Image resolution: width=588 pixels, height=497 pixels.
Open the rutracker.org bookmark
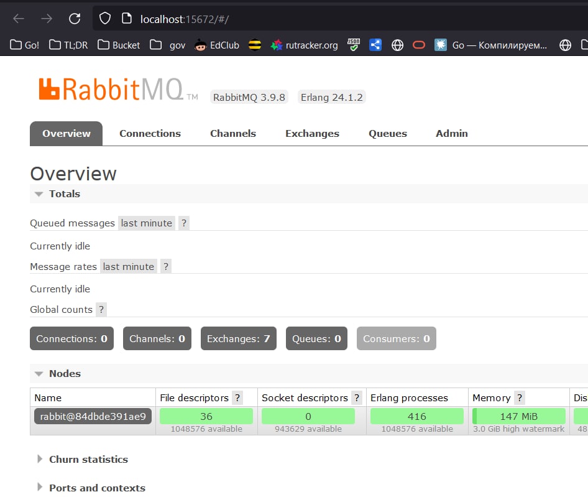point(304,45)
